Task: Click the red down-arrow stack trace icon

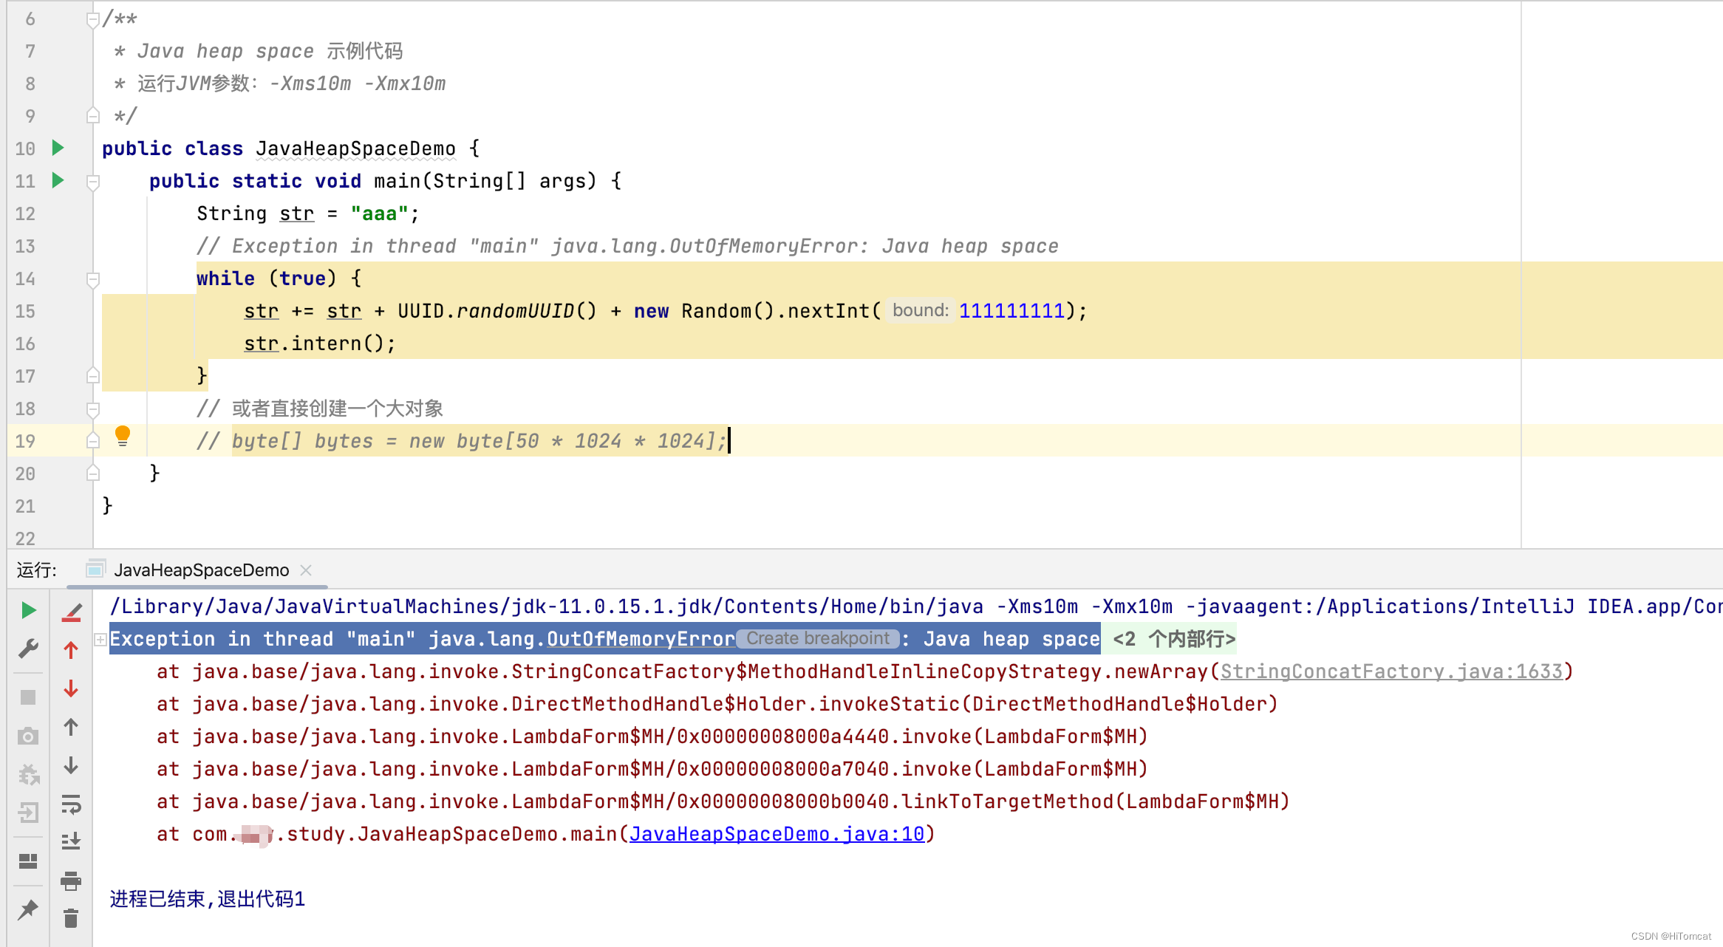Action: (x=71, y=688)
